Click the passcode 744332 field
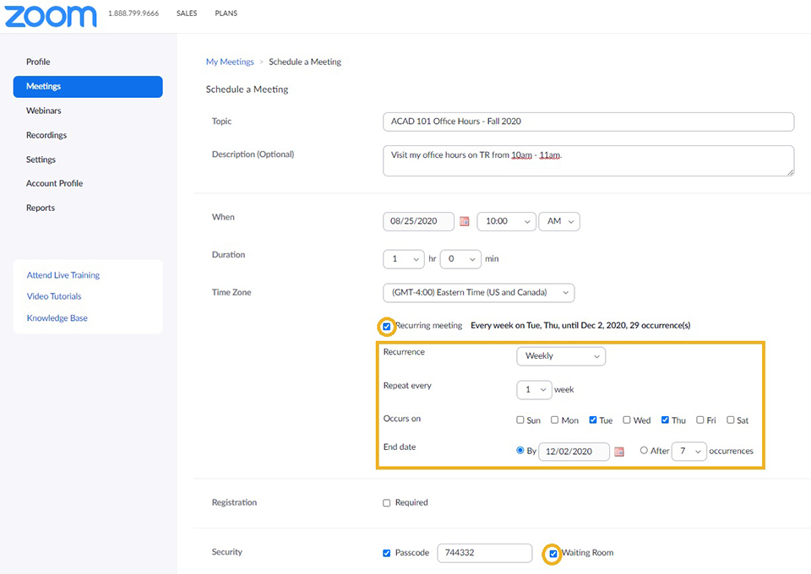Image resolution: width=811 pixels, height=574 pixels. 485,553
